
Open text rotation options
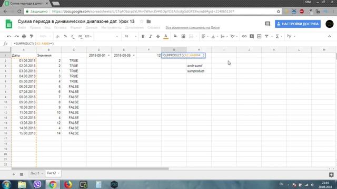[x=234, y=36]
